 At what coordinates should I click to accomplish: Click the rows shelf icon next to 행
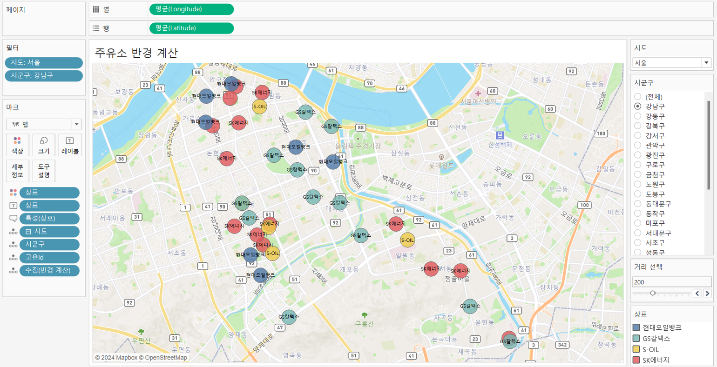(x=95, y=28)
